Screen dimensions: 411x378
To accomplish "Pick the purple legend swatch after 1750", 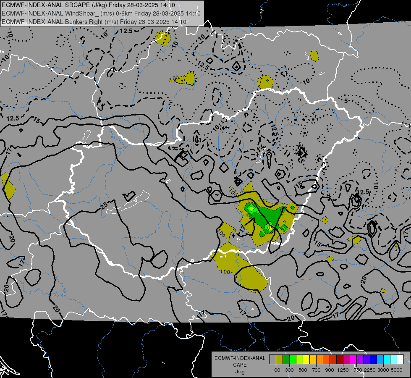I will tap(360, 359).
